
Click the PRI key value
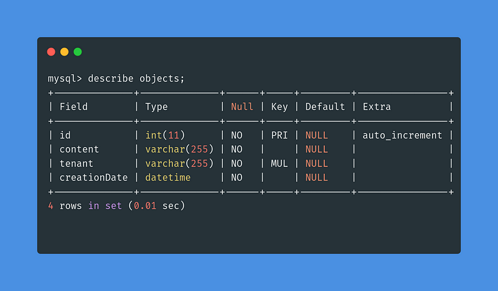280,135
